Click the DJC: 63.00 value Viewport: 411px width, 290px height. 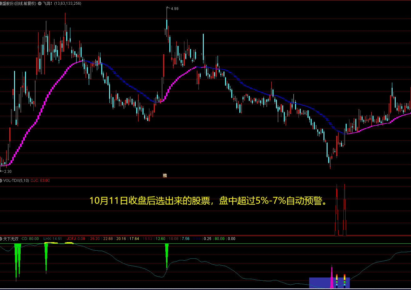point(40,181)
